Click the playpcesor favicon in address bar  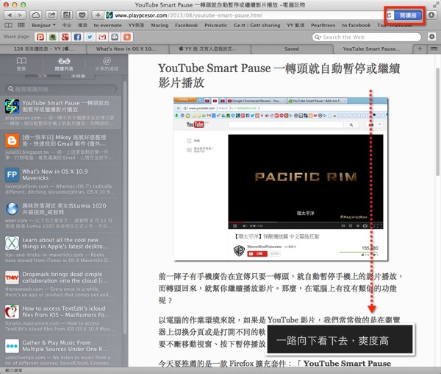(109, 15)
